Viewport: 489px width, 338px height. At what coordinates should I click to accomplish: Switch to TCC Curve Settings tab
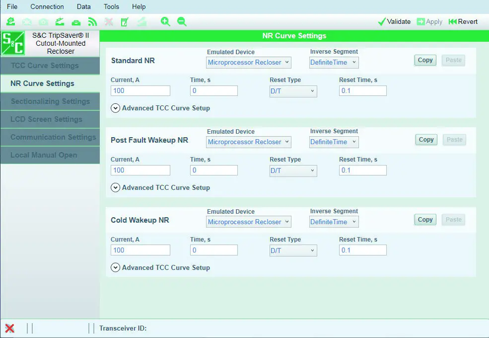click(x=50, y=66)
